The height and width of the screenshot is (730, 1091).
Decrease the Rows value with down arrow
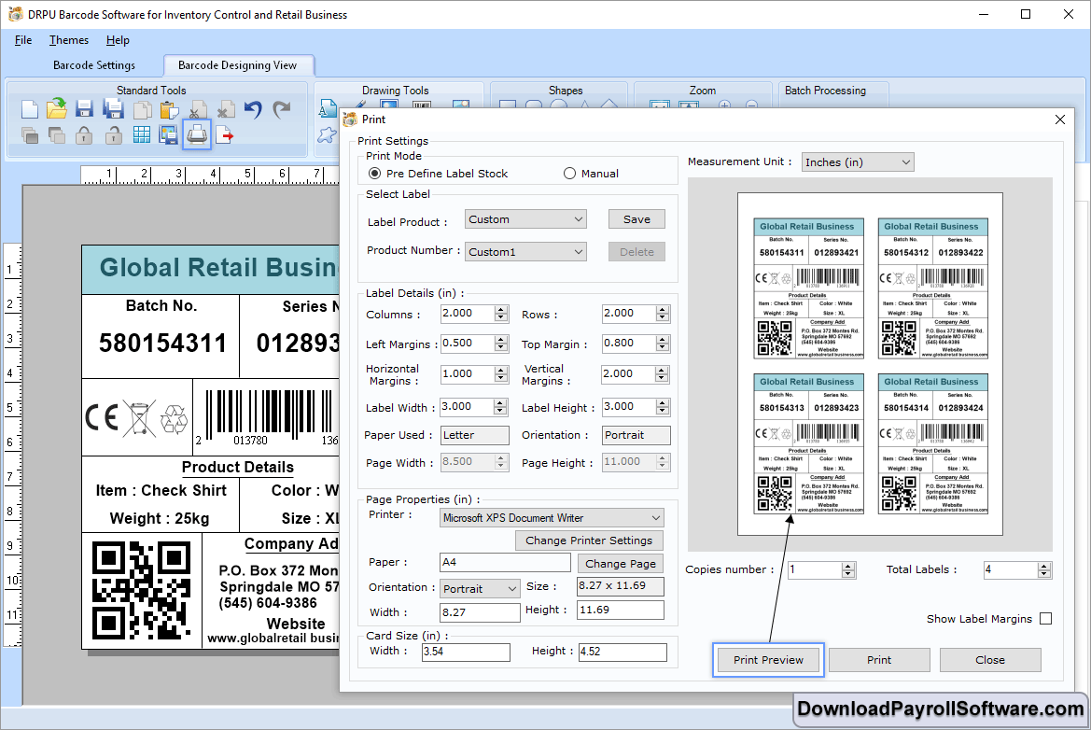663,318
